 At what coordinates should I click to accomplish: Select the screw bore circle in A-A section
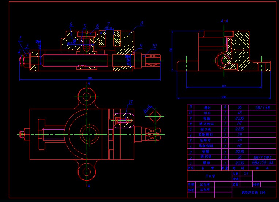(222, 59)
